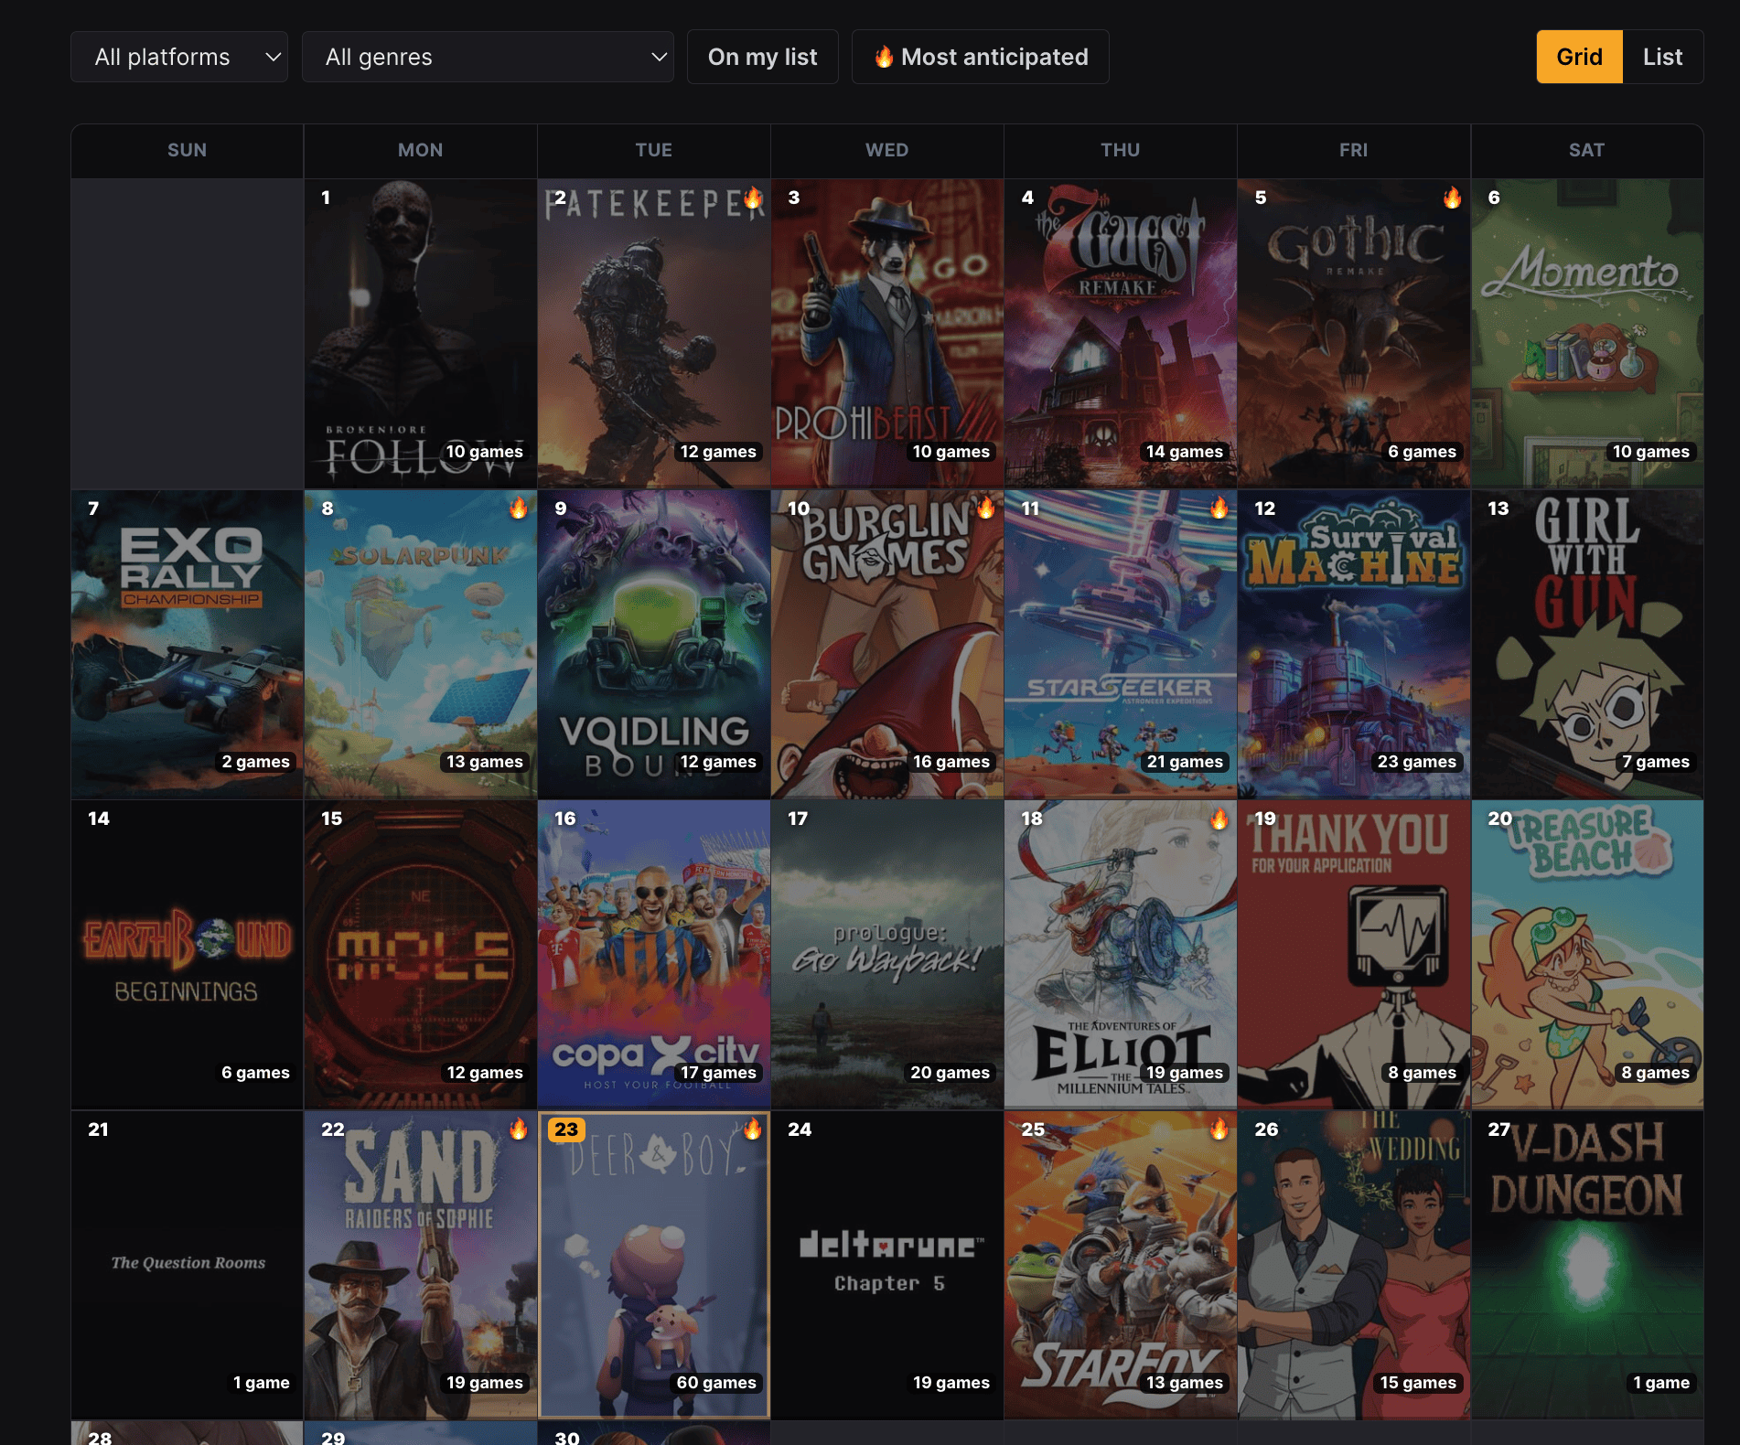Screen dimensions: 1740x1445
Task: Click the 60 games badge on day 23
Action: 716,1383
